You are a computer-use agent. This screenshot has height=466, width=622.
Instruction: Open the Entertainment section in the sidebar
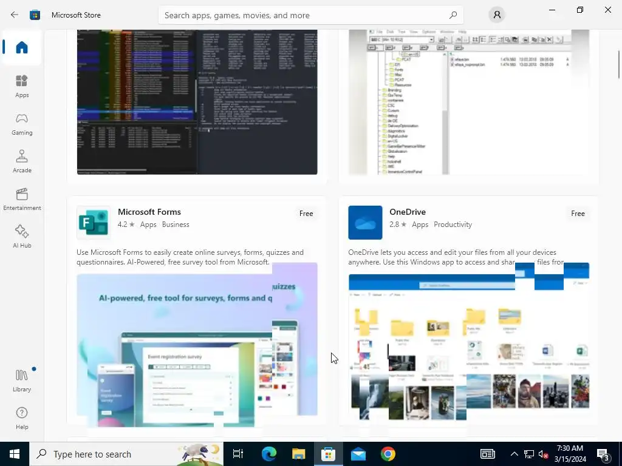22,199
